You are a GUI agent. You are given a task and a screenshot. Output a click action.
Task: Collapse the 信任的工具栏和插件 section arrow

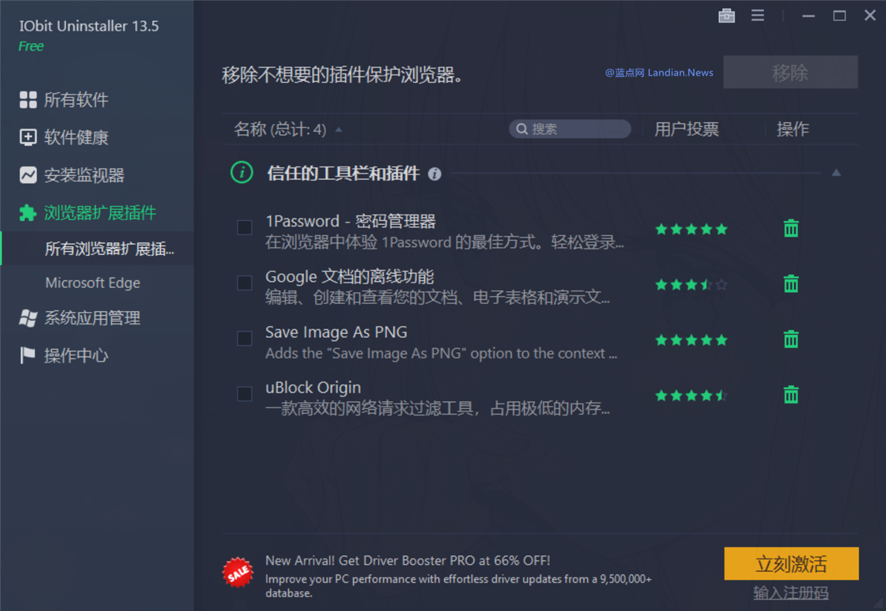pyautogui.click(x=836, y=173)
